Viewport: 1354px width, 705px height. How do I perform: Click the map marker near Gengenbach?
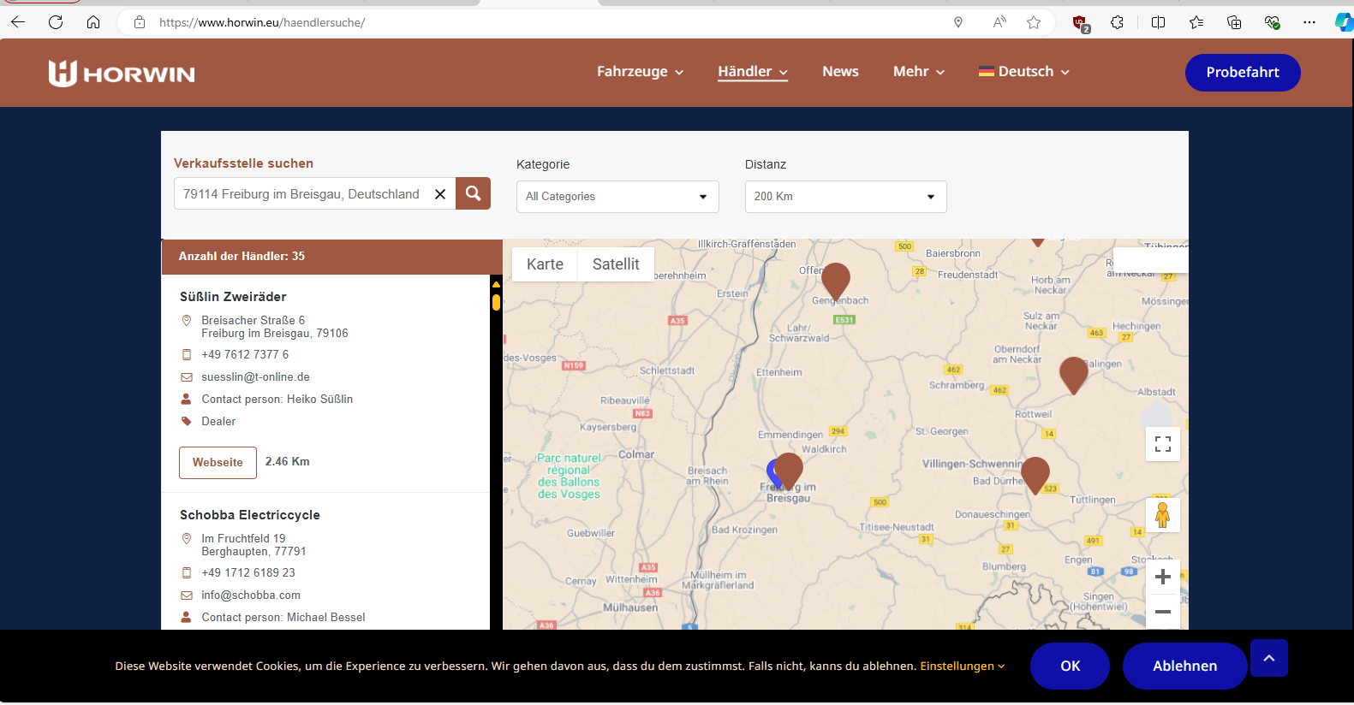[x=835, y=280]
